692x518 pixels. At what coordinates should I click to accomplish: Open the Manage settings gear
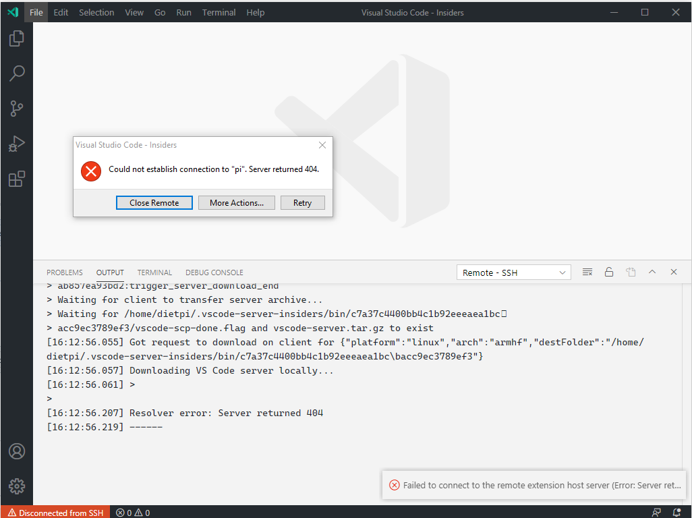pyautogui.click(x=16, y=486)
